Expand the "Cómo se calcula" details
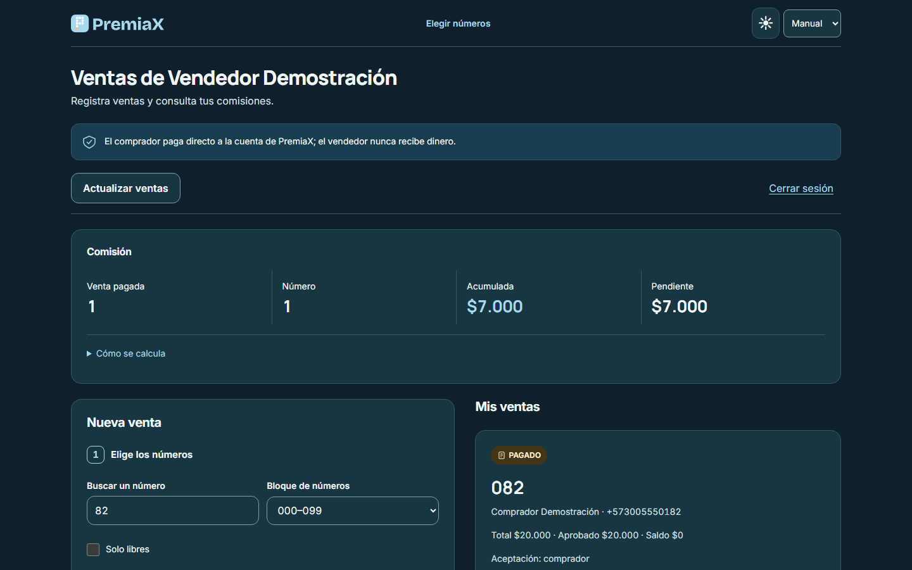Image resolution: width=912 pixels, height=570 pixels. coord(126,353)
